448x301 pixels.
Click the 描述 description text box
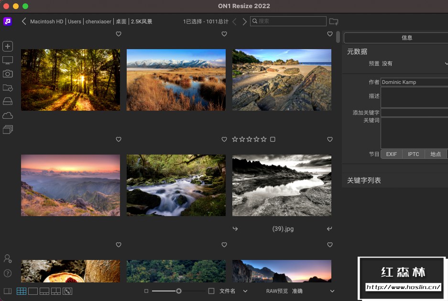pos(414,97)
